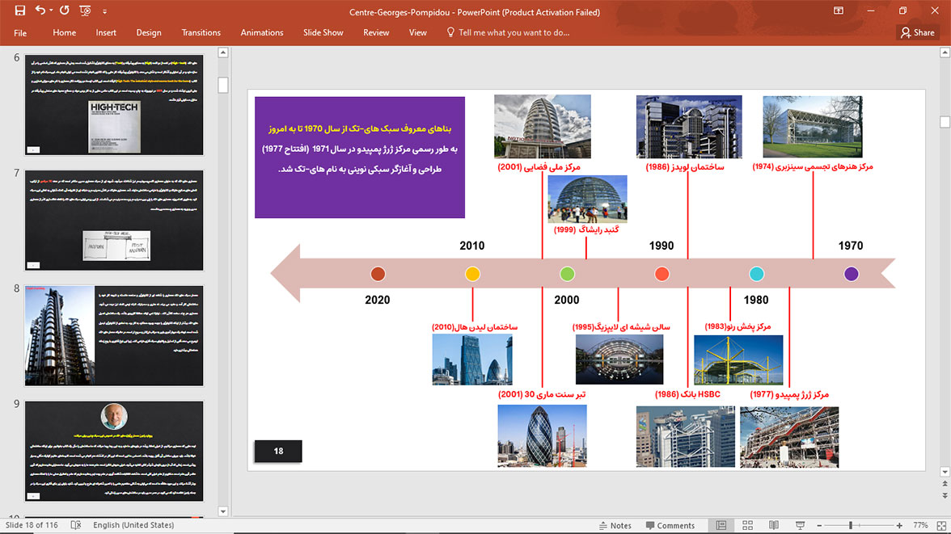Open the Undo history dropdown arrow
The image size is (951, 534).
point(52,11)
